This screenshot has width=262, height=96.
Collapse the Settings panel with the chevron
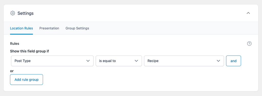pos(248,13)
